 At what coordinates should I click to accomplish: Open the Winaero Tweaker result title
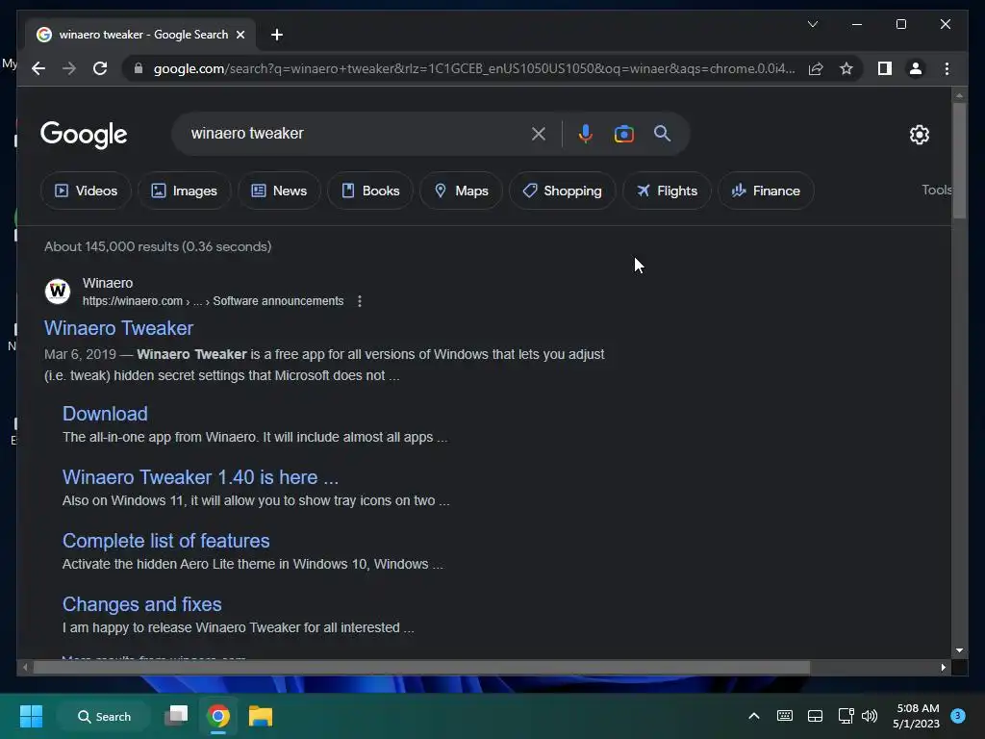pyautogui.click(x=118, y=328)
